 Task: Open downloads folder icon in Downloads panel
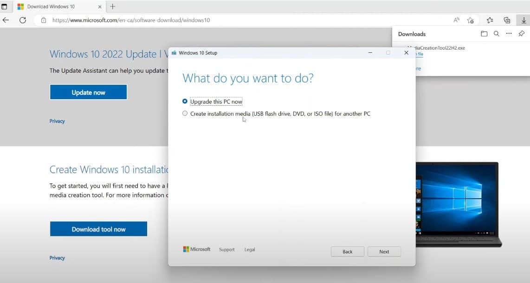tap(484, 34)
